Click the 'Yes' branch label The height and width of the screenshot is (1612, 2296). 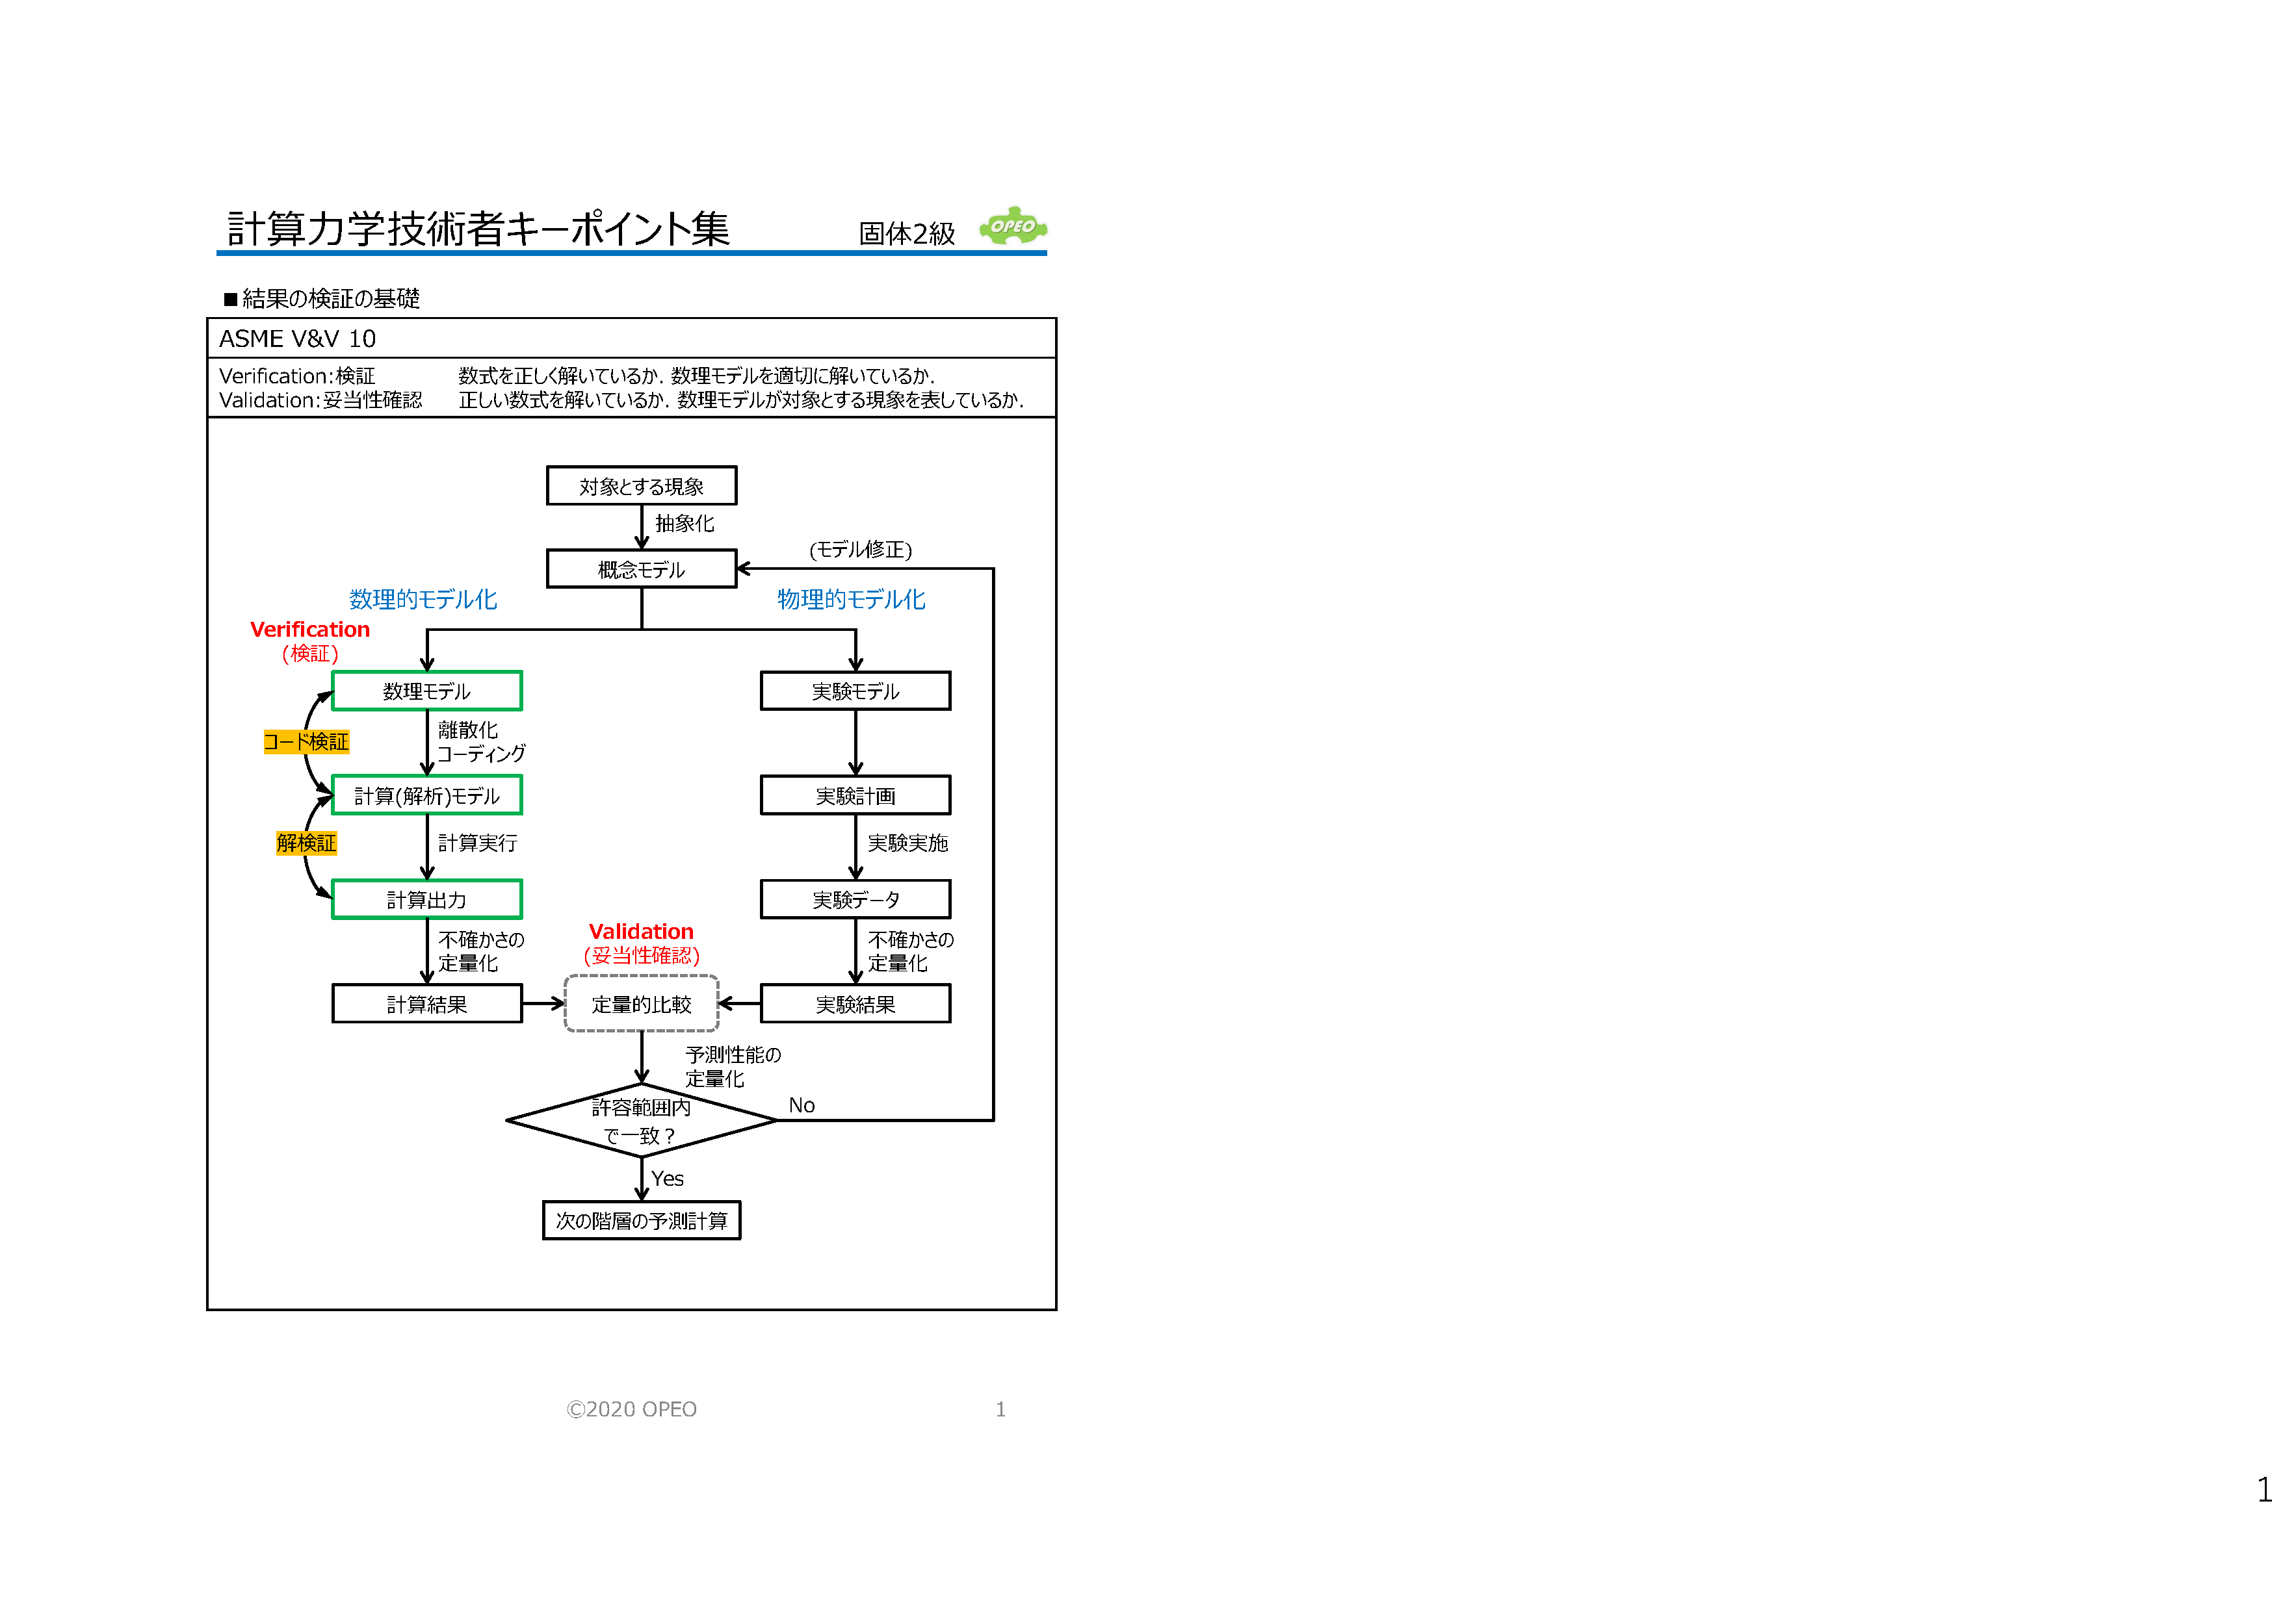(668, 1179)
